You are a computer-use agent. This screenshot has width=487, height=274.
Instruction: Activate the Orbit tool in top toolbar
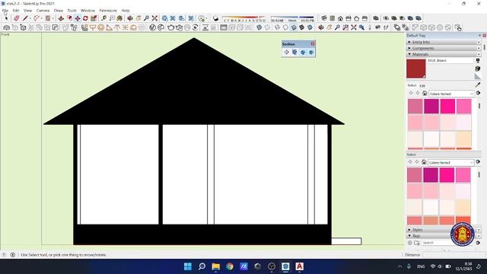click(x=130, y=18)
